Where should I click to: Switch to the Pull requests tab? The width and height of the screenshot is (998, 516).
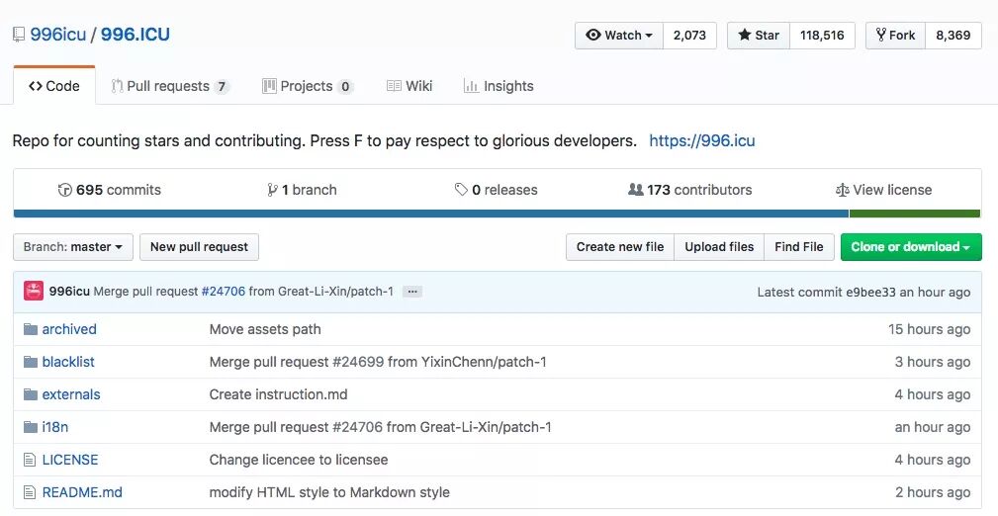168,86
